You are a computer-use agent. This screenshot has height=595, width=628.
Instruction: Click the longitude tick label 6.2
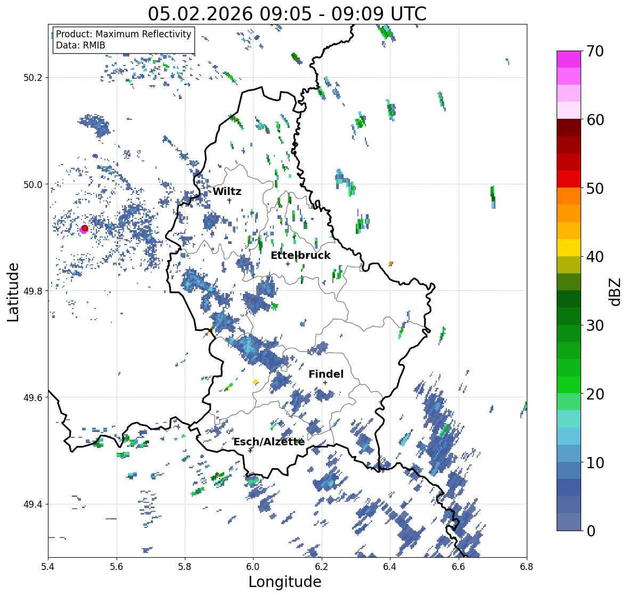pos(322,566)
